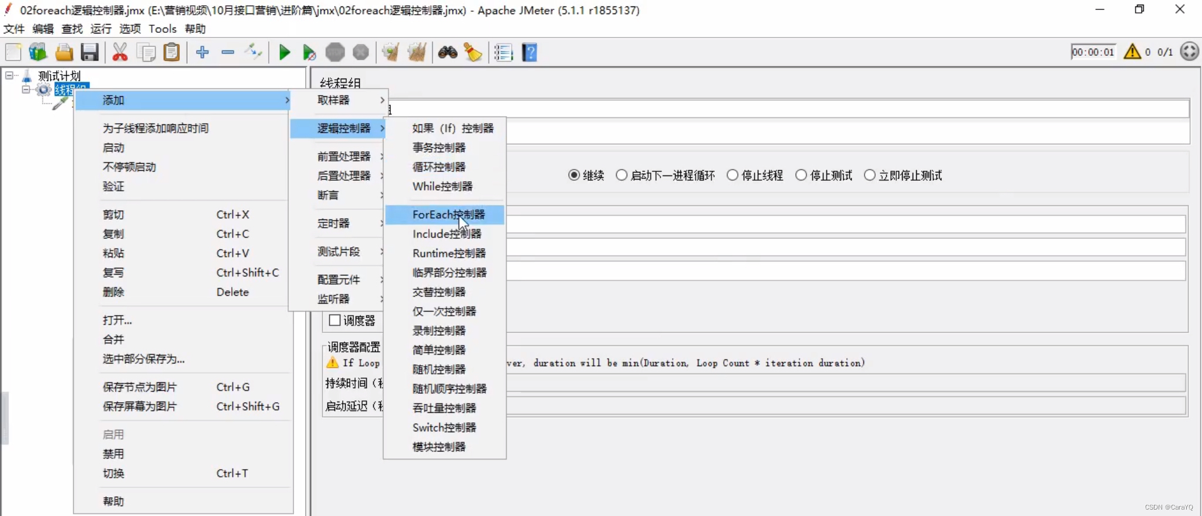This screenshot has height=516, width=1202.
Task: Collapse the 线程组 tree node
Action: click(x=26, y=89)
